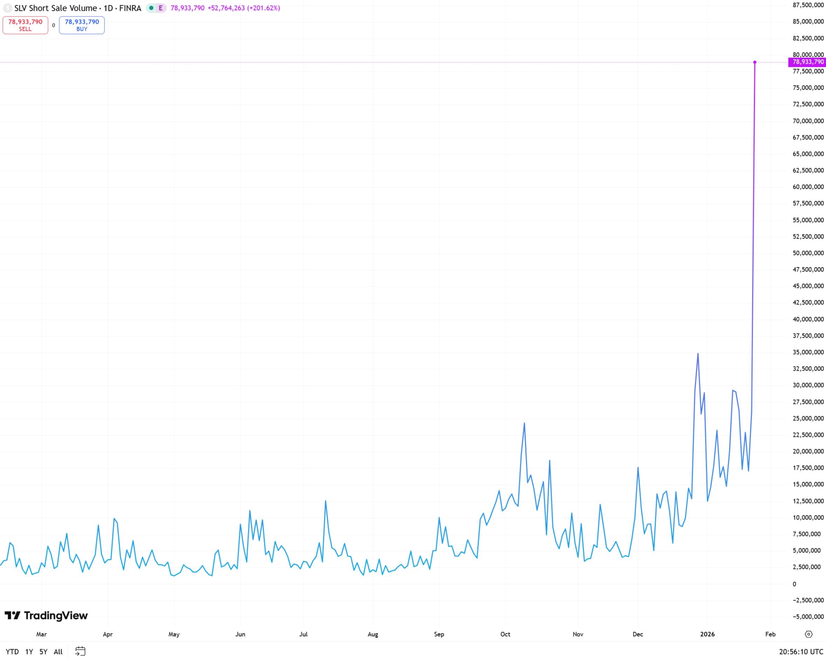Click the 1D interval in legend

108,8
